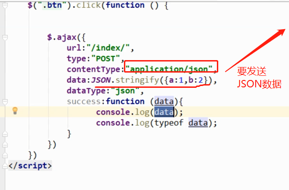Click the 'contentType' property key

[93, 69]
